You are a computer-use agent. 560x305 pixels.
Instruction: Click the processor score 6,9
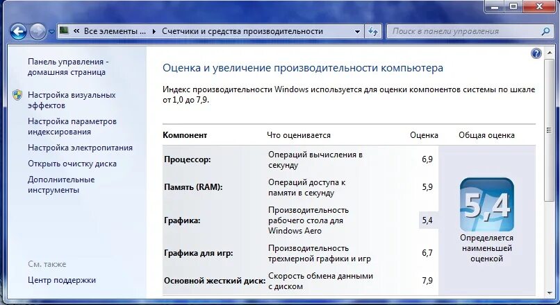click(427, 159)
